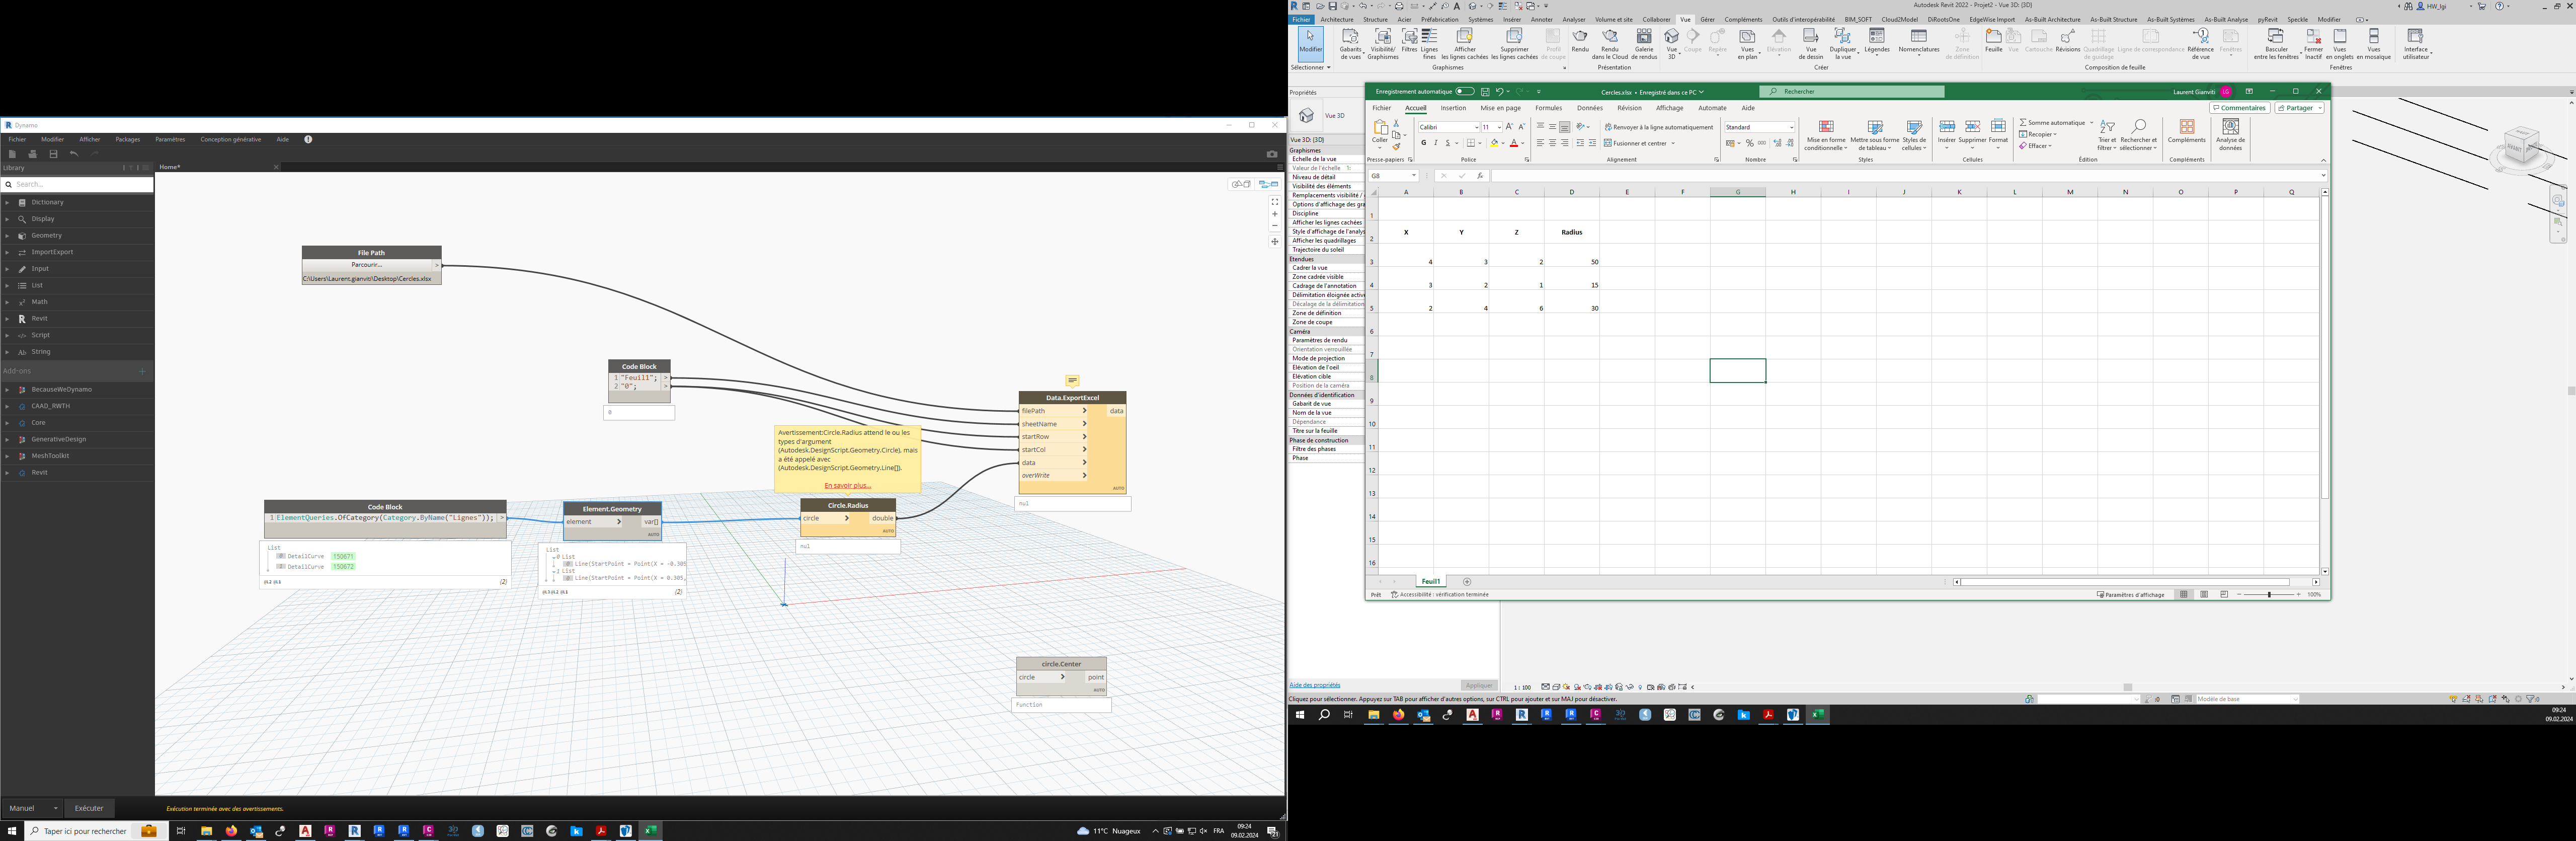Click the Analyse de données icon
The height and width of the screenshot is (841, 2576).
pyautogui.click(x=2230, y=127)
